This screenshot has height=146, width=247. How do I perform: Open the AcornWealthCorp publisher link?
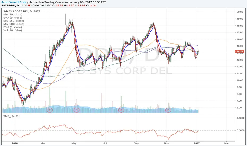[14, 2]
